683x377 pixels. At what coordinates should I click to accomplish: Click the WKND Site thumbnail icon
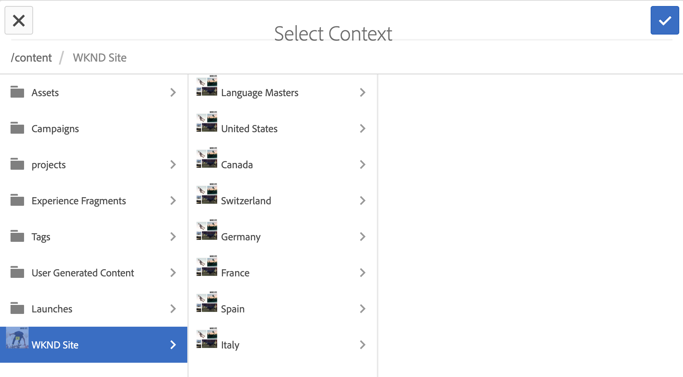click(x=17, y=338)
